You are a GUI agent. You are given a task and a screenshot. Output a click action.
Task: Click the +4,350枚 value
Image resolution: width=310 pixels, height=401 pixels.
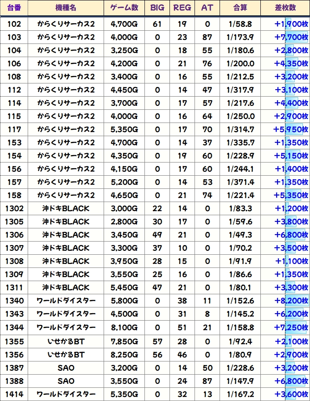(x=291, y=64)
